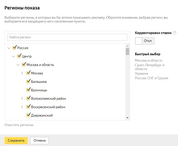178x146 pixels.
Task: Quick-select Москва и область link
Action: point(149,60)
